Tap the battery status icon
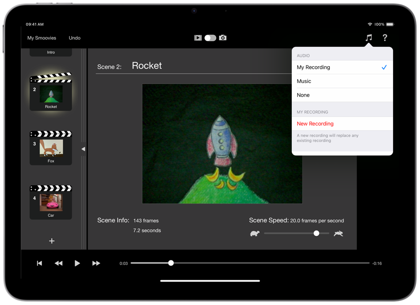Viewport: 420px width, 305px height. tap(390, 24)
